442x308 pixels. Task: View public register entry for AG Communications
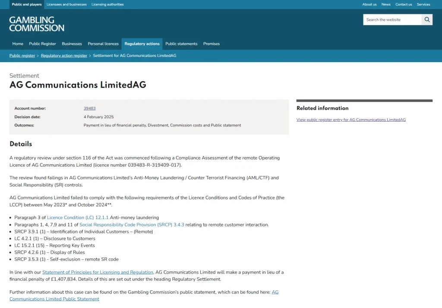pos(351,120)
